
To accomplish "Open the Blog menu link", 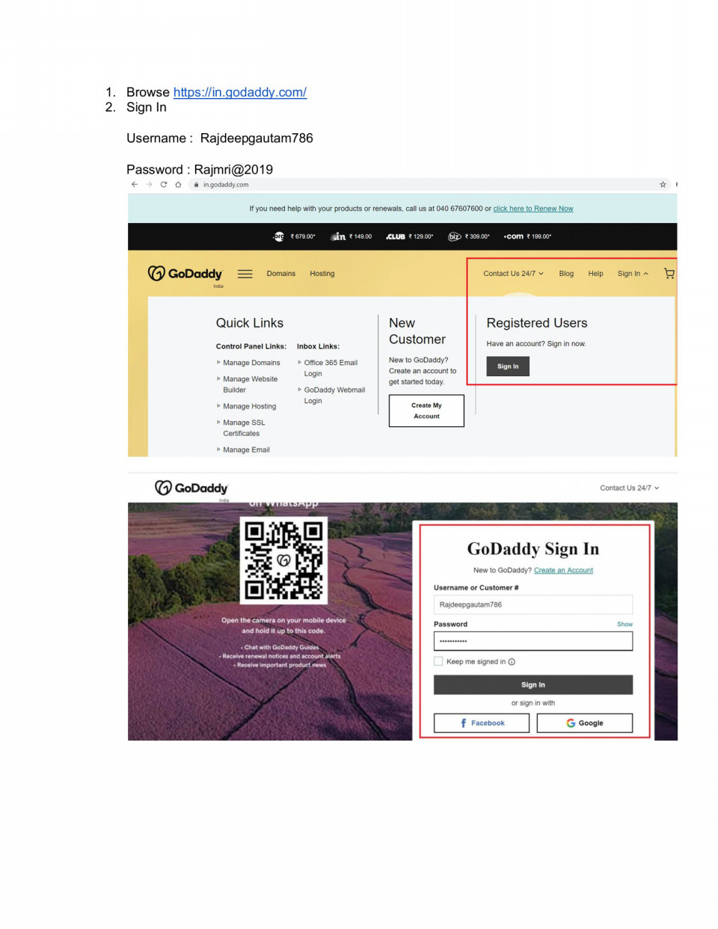I will click(x=566, y=274).
